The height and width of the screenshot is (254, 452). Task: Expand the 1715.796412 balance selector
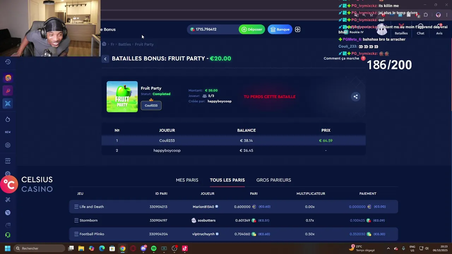213,29
